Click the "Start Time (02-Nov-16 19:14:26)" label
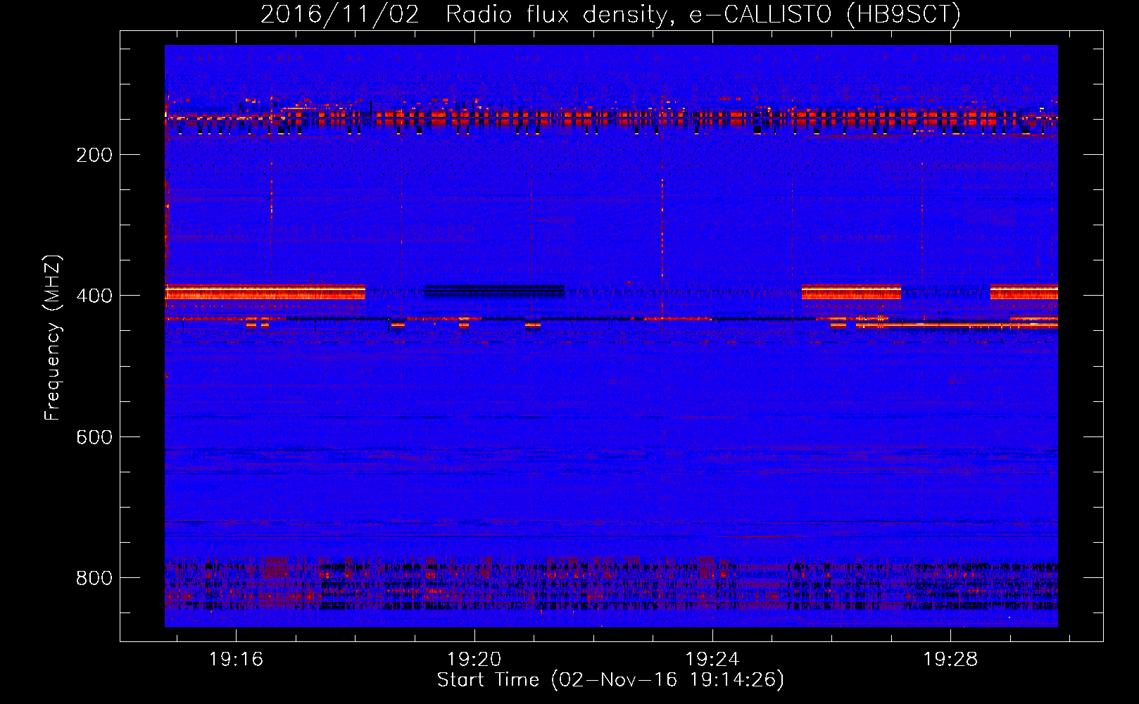This screenshot has width=1139, height=704. point(610,680)
